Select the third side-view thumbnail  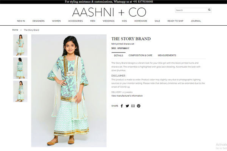[x=20, y=91]
